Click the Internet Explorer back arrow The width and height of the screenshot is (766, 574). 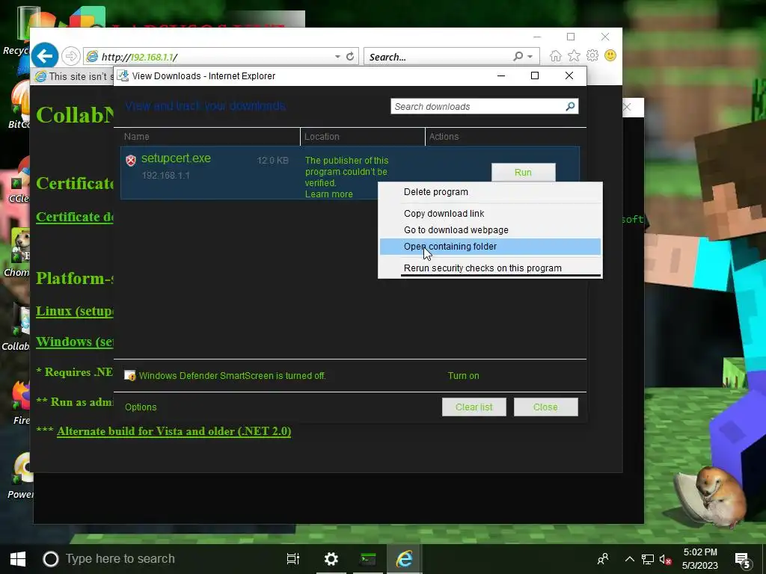[x=45, y=56]
